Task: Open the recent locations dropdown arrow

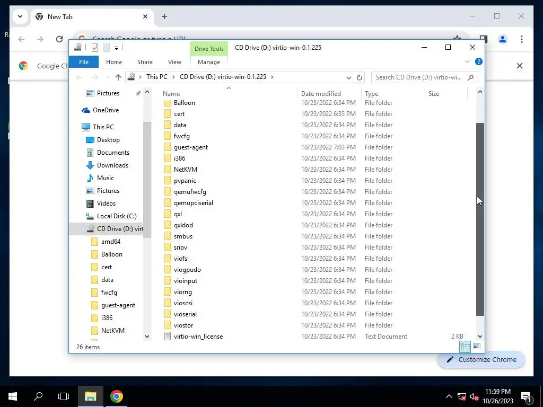Action: pyautogui.click(x=107, y=77)
